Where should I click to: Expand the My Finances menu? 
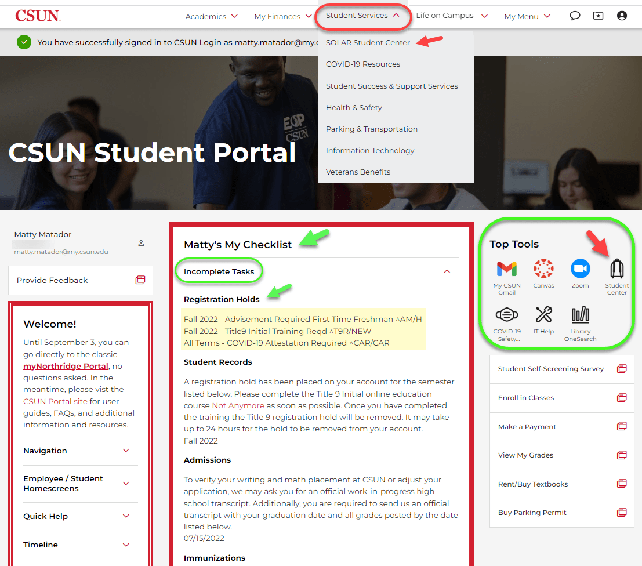[x=282, y=16]
